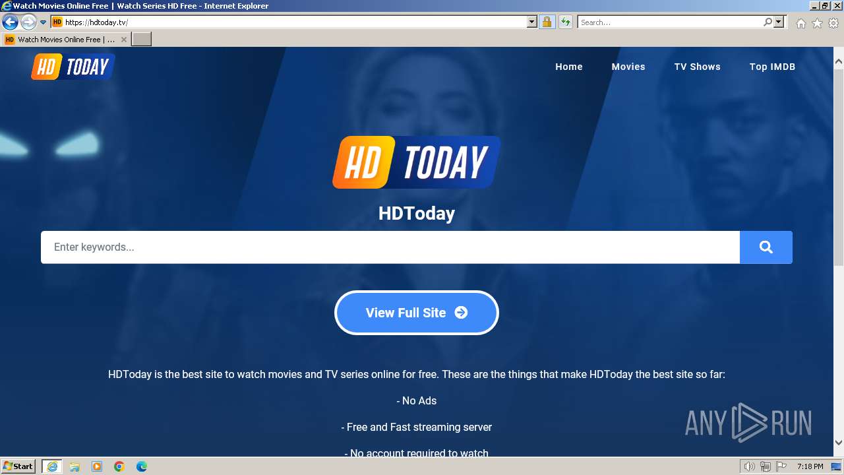Close the Watch Movies Online Free tab
Viewport: 844px width, 475px height.
[123, 40]
